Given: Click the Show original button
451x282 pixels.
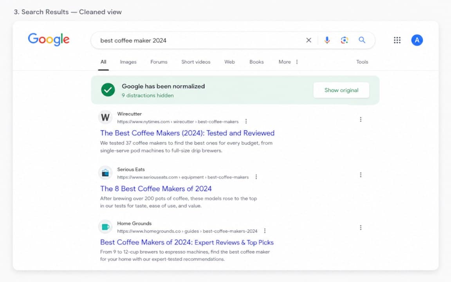Looking at the screenshot, I should [341, 90].
